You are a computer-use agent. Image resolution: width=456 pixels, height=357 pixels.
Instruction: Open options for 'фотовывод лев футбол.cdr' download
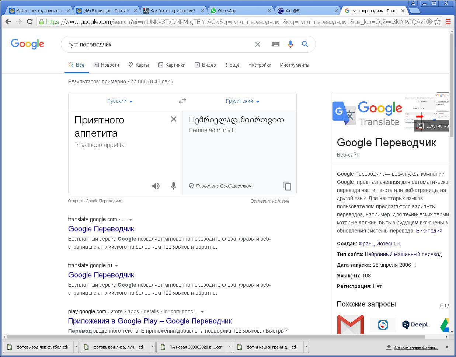point(76,347)
